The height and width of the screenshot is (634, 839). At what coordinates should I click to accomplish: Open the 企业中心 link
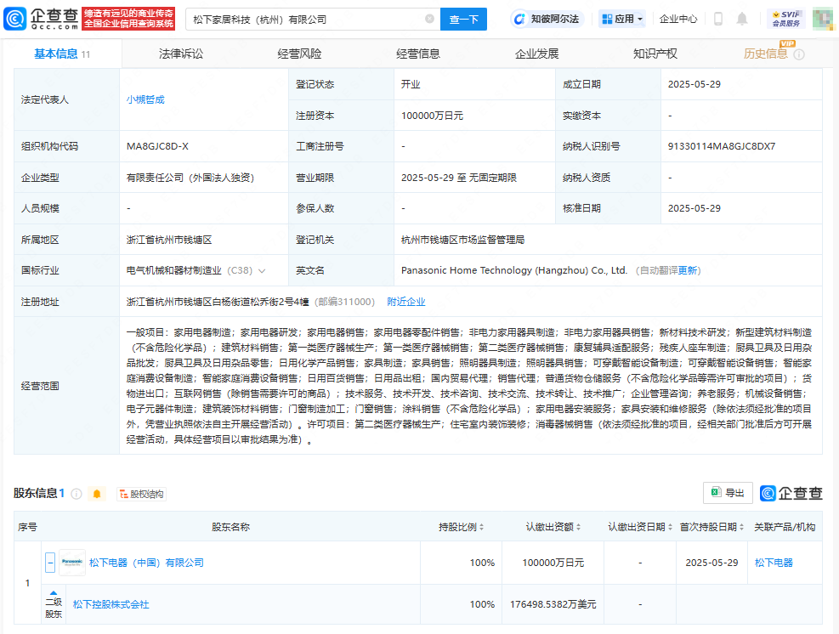tap(678, 20)
